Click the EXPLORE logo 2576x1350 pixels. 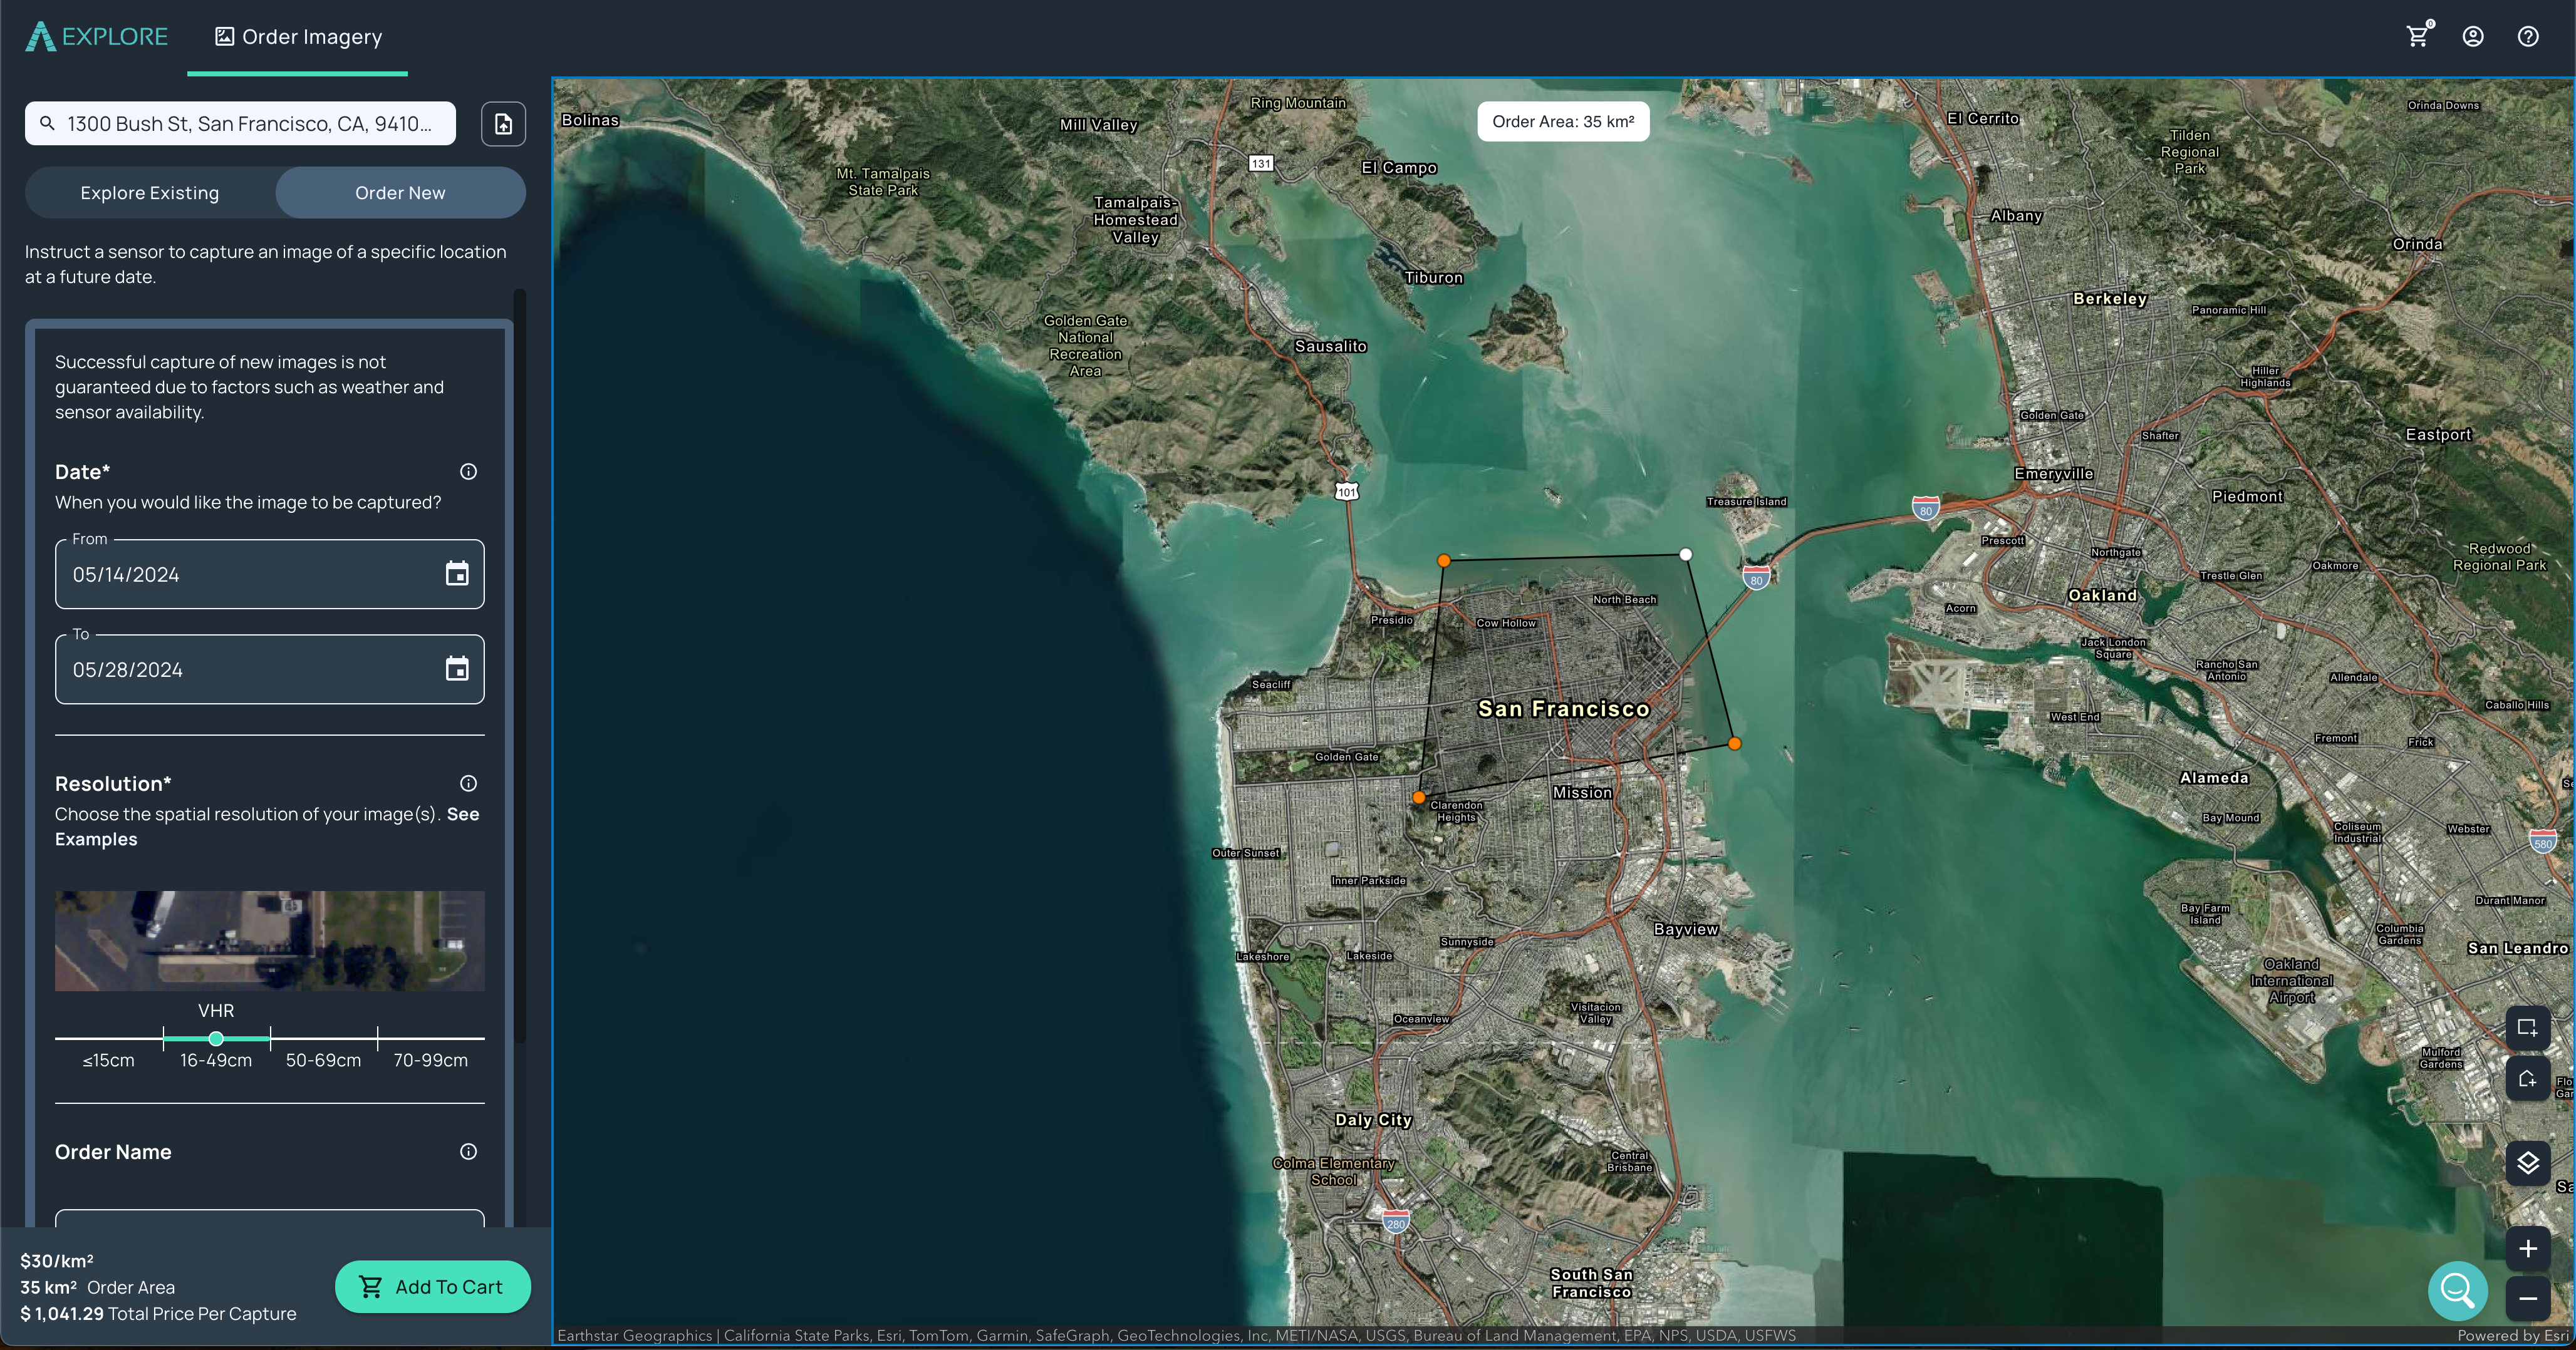tap(96, 36)
